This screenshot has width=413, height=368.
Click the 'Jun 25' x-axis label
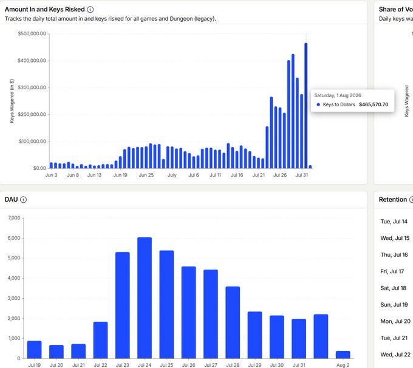pos(146,175)
